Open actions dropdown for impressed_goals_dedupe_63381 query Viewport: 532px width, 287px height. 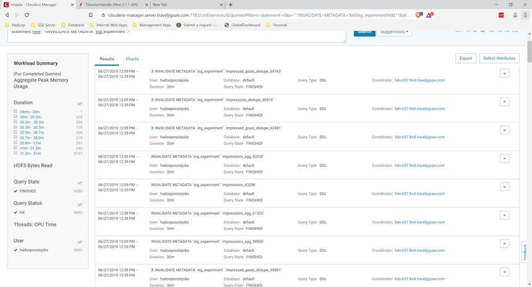pyautogui.click(x=504, y=130)
